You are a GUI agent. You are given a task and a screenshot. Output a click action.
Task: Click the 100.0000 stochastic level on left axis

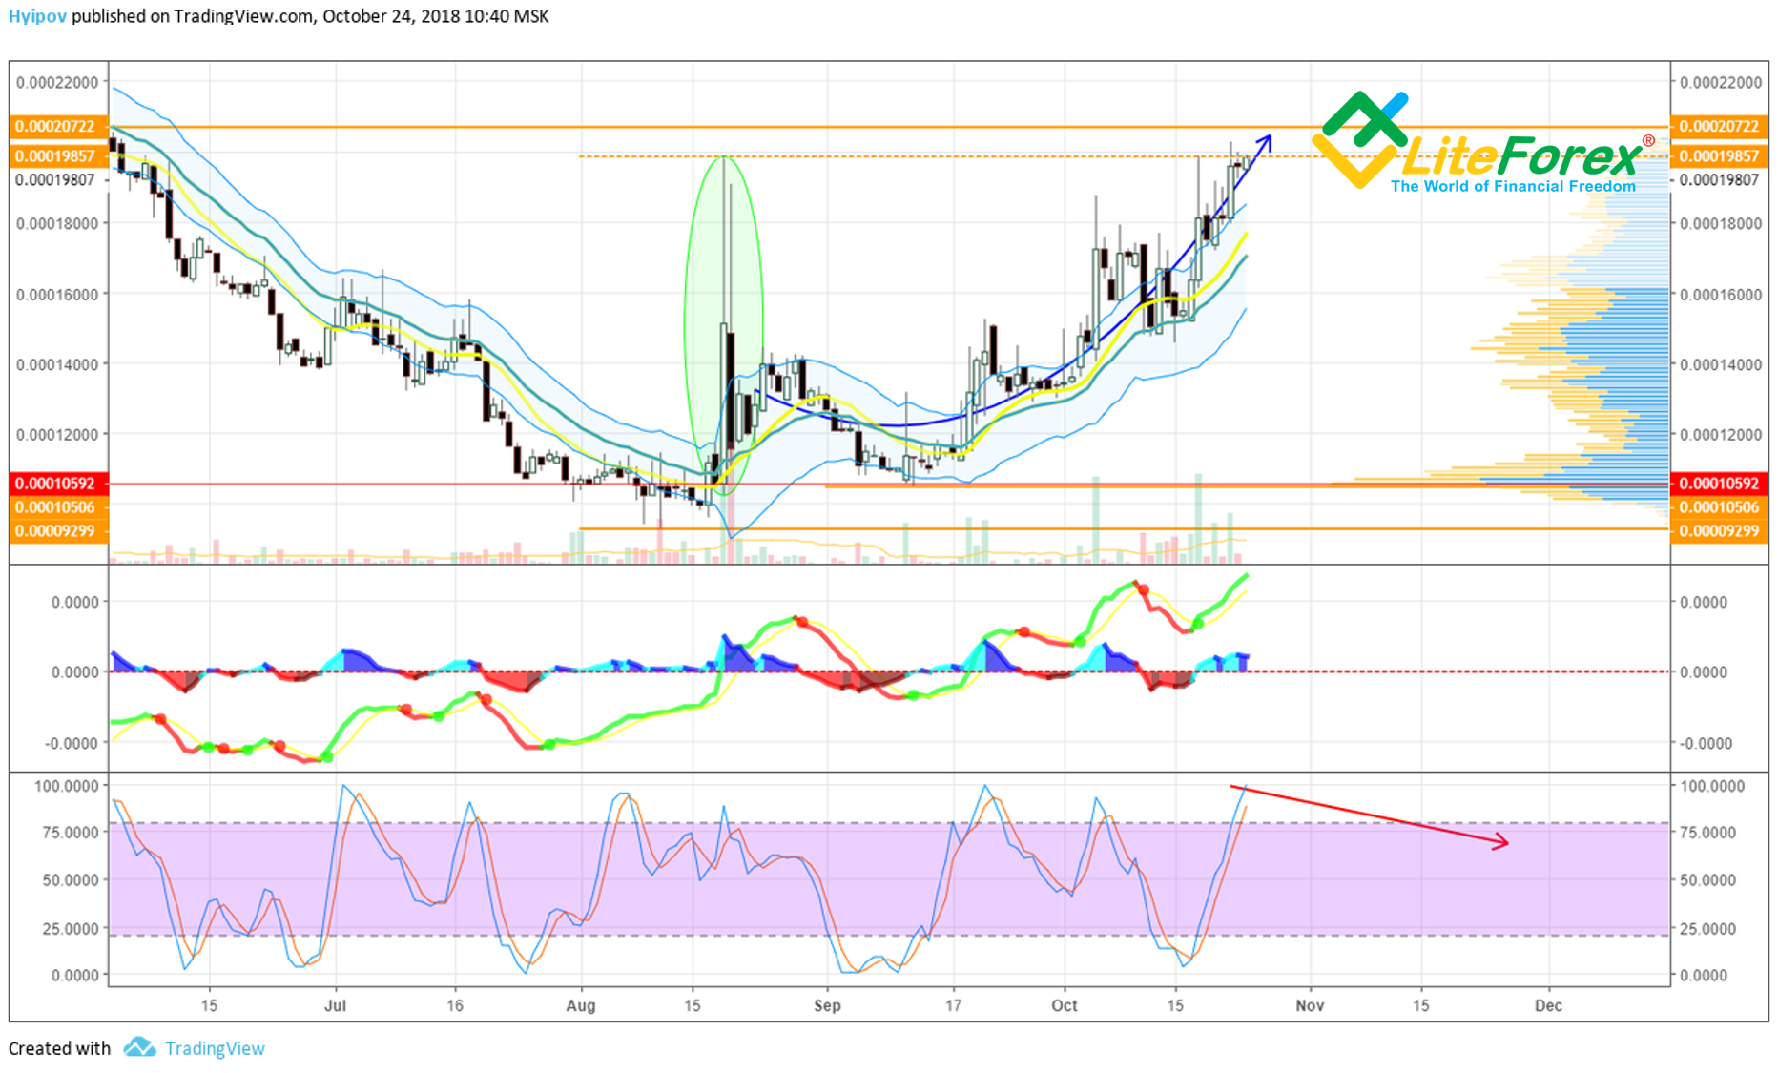[x=66, y=786]
